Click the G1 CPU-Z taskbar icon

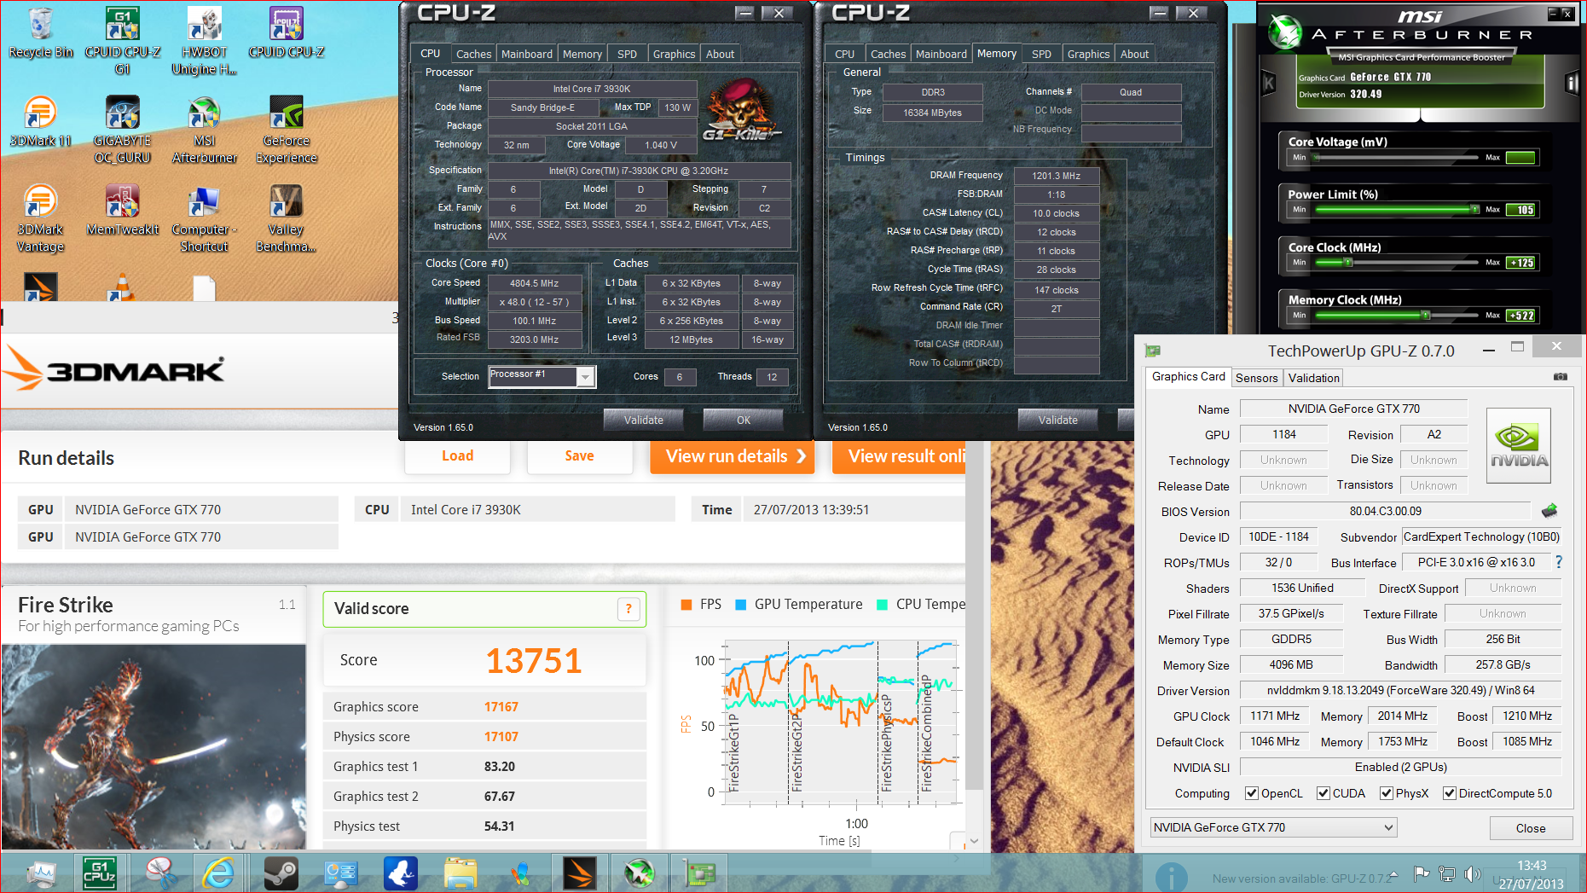pos(100,873)
